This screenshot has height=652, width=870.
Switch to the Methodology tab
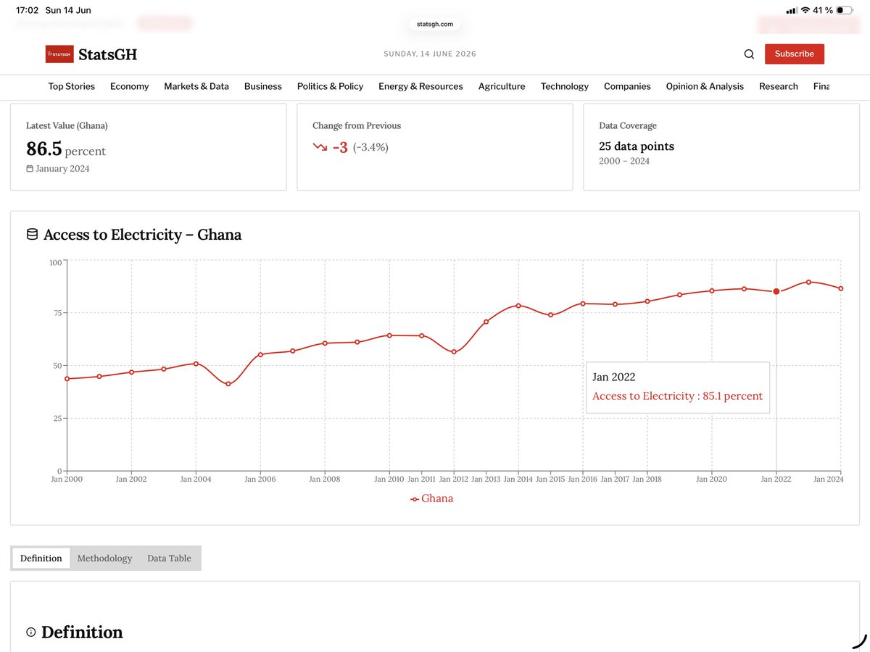click(104, 558)
